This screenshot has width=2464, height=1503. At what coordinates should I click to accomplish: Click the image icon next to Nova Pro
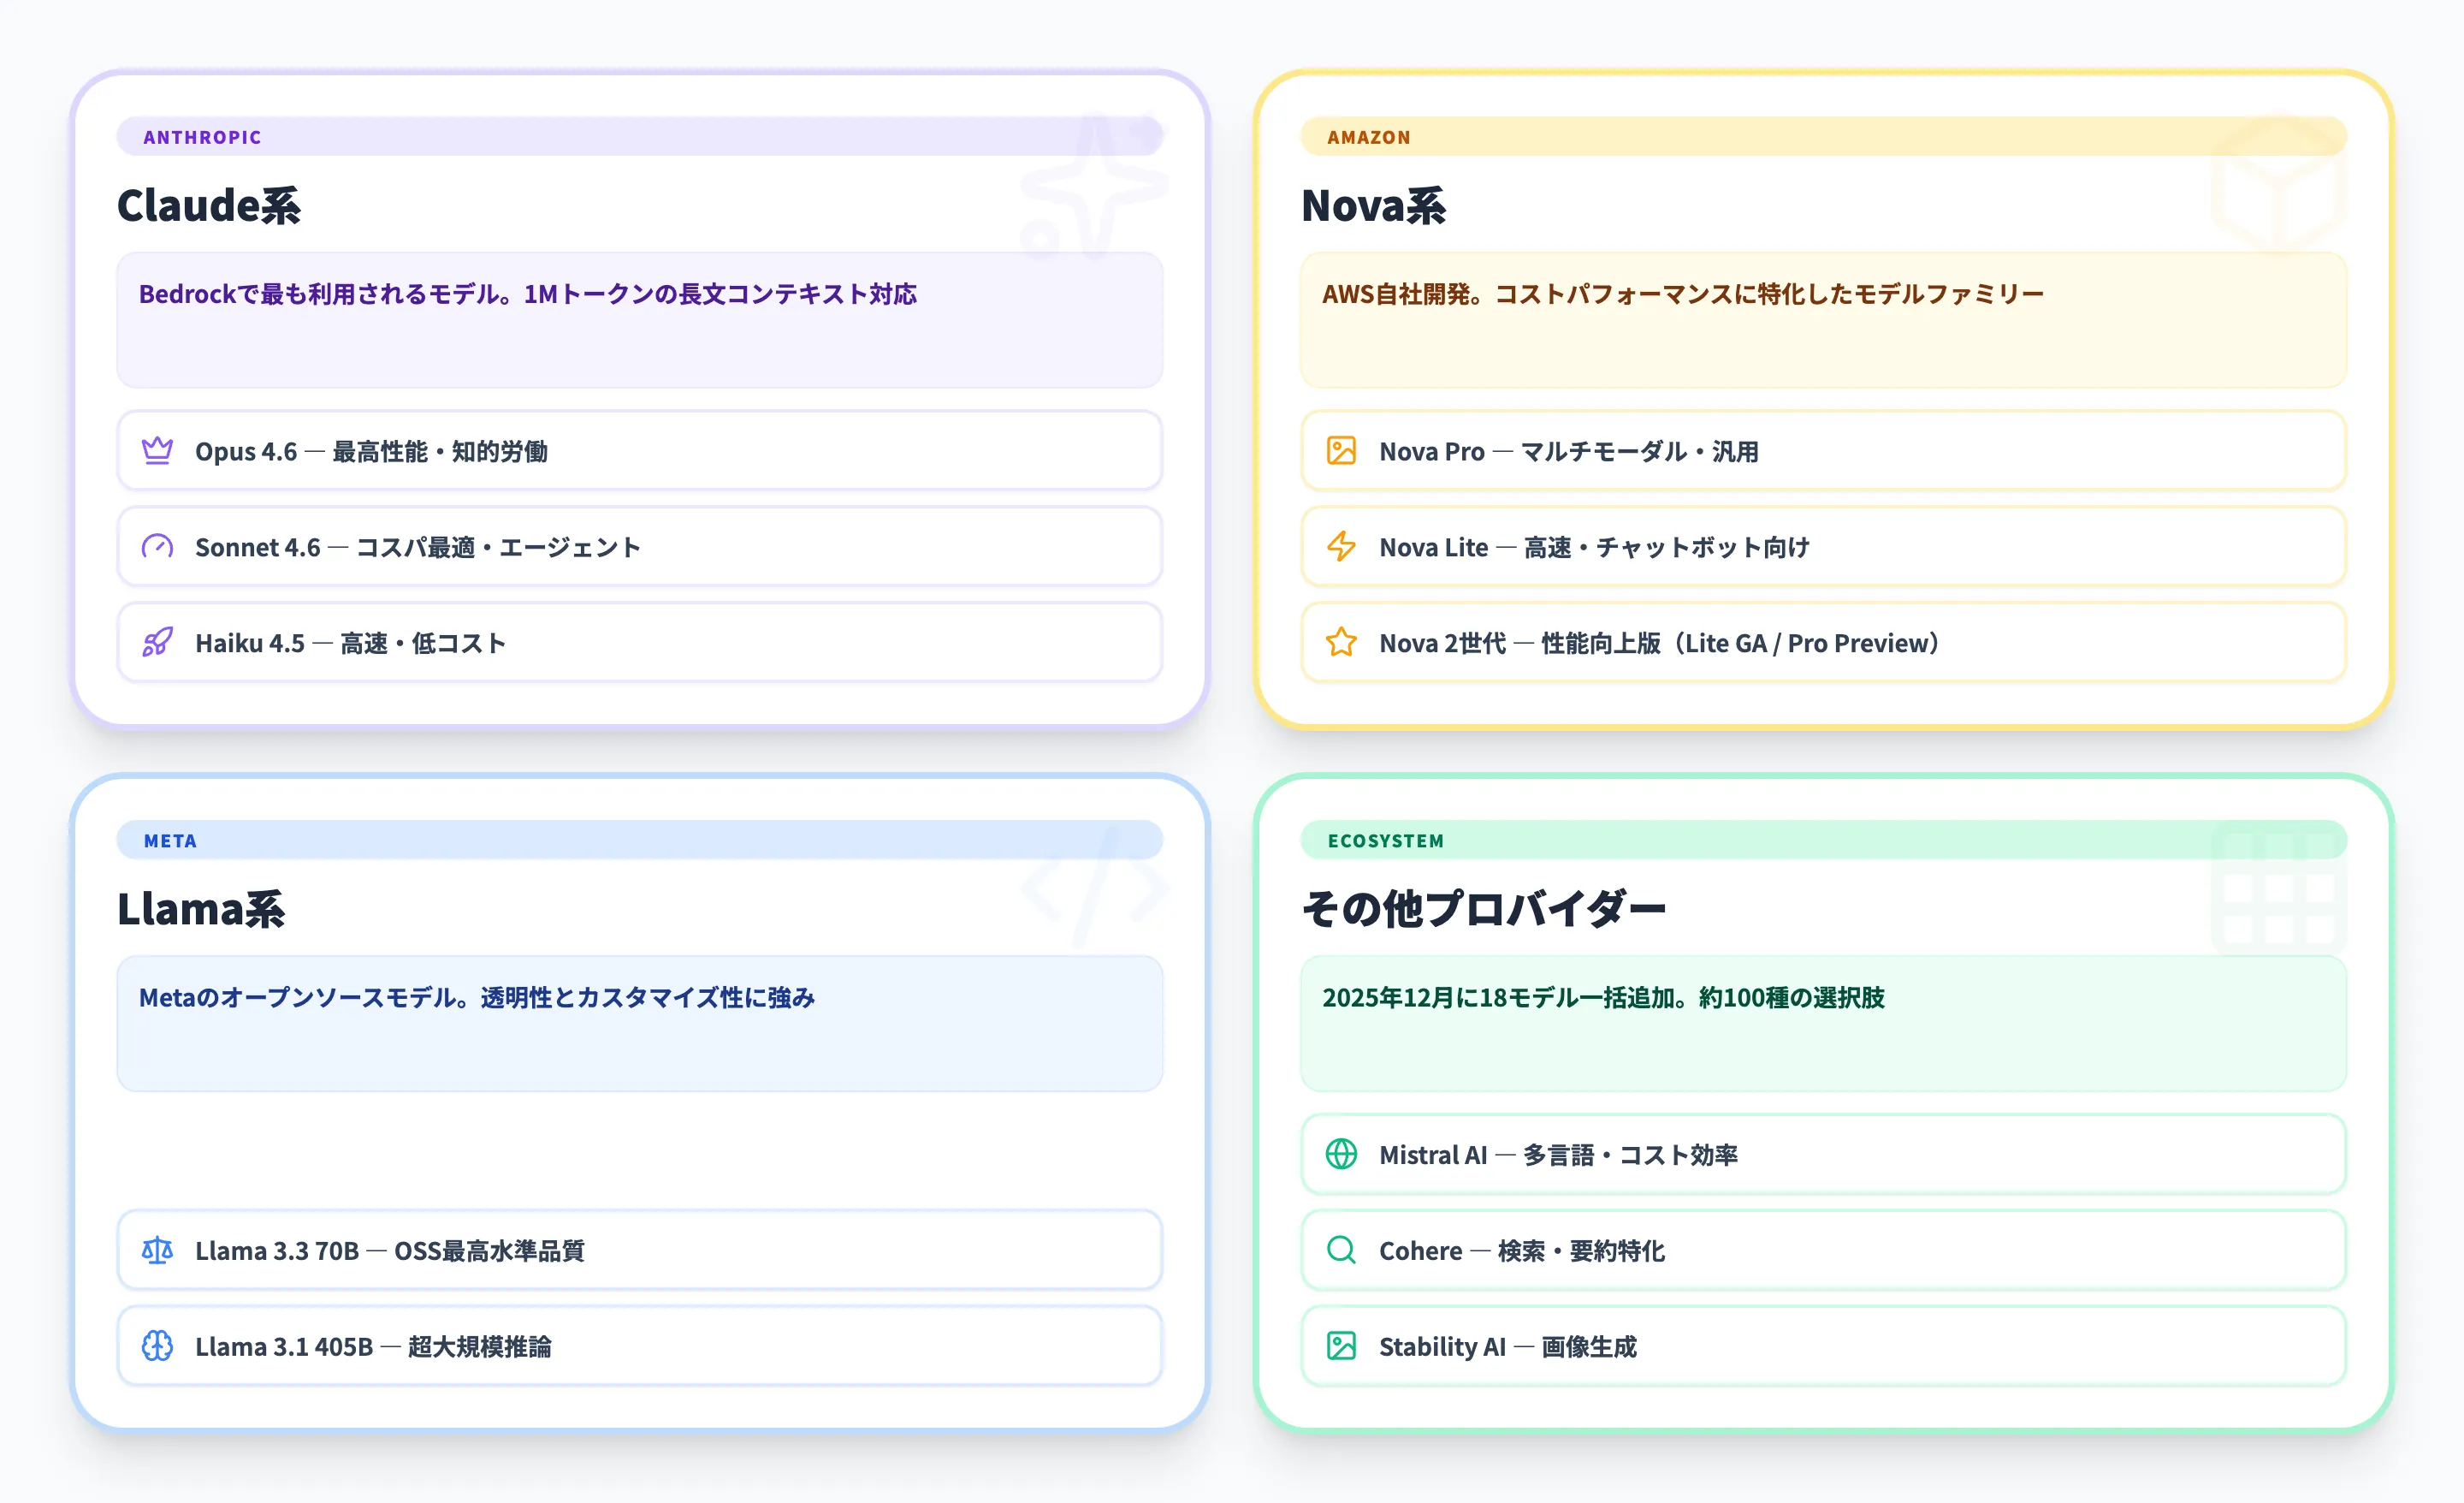(x=1340, y=451)
